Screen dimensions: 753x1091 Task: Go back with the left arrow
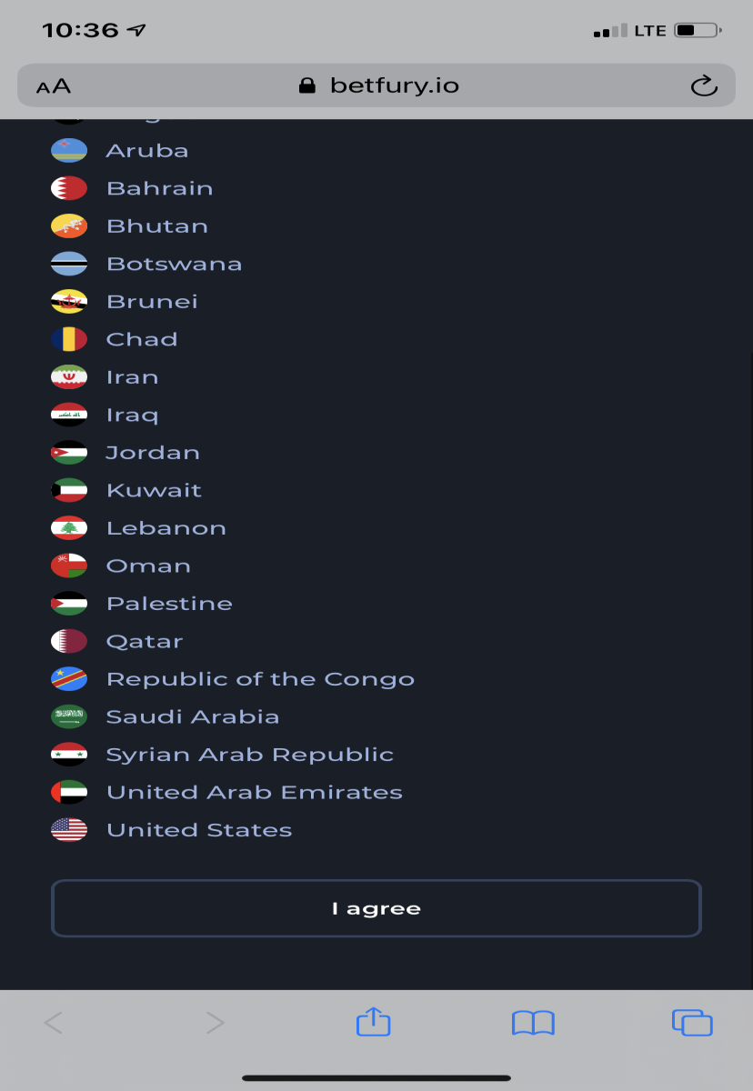54,1023
